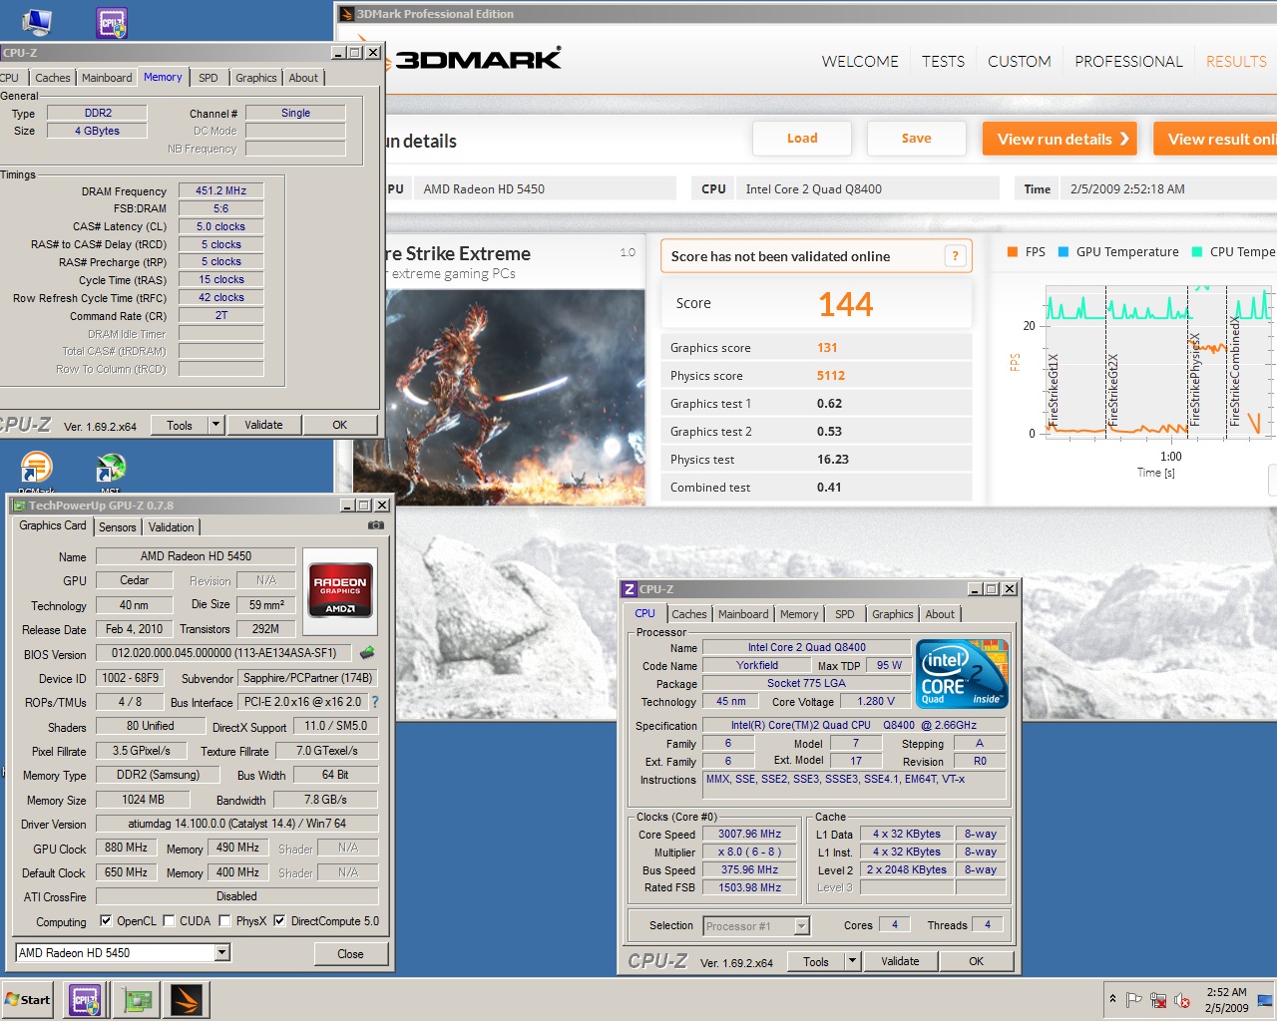Click the question mark icon beside Bus Interface
The height and width of the screenshot is (1021, 1277).
point(375,702)
